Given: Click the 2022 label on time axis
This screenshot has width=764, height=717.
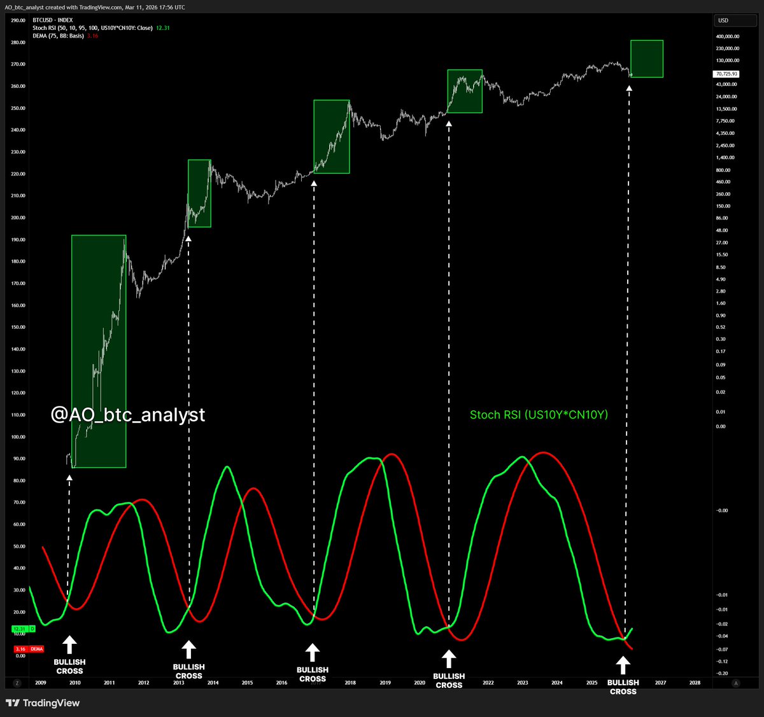Looking at the screenshot, I should point(488,683).
